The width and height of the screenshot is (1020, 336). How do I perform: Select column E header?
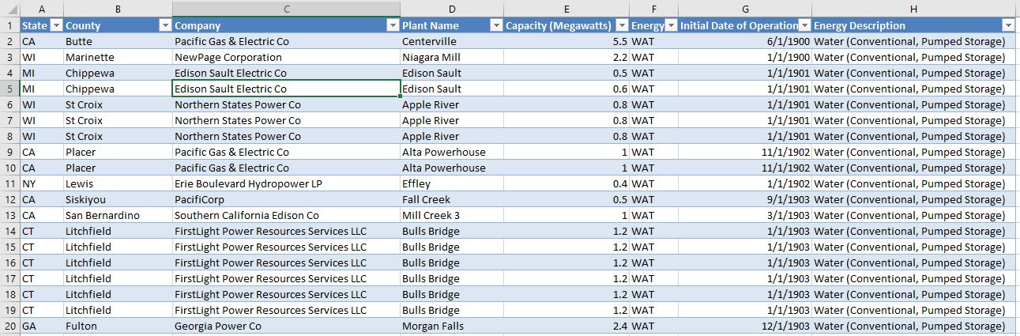coord(566,9)
